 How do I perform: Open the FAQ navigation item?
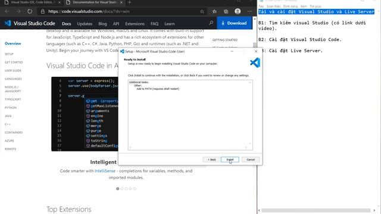pyautogui.click(x=154, y=24)
